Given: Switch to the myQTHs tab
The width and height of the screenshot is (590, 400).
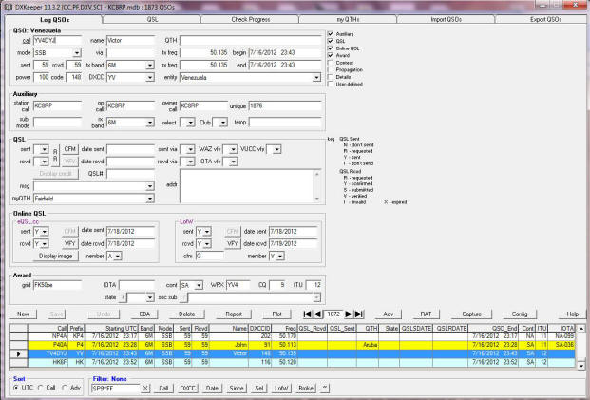Looking at the screenshot, I should coord(348,20).
